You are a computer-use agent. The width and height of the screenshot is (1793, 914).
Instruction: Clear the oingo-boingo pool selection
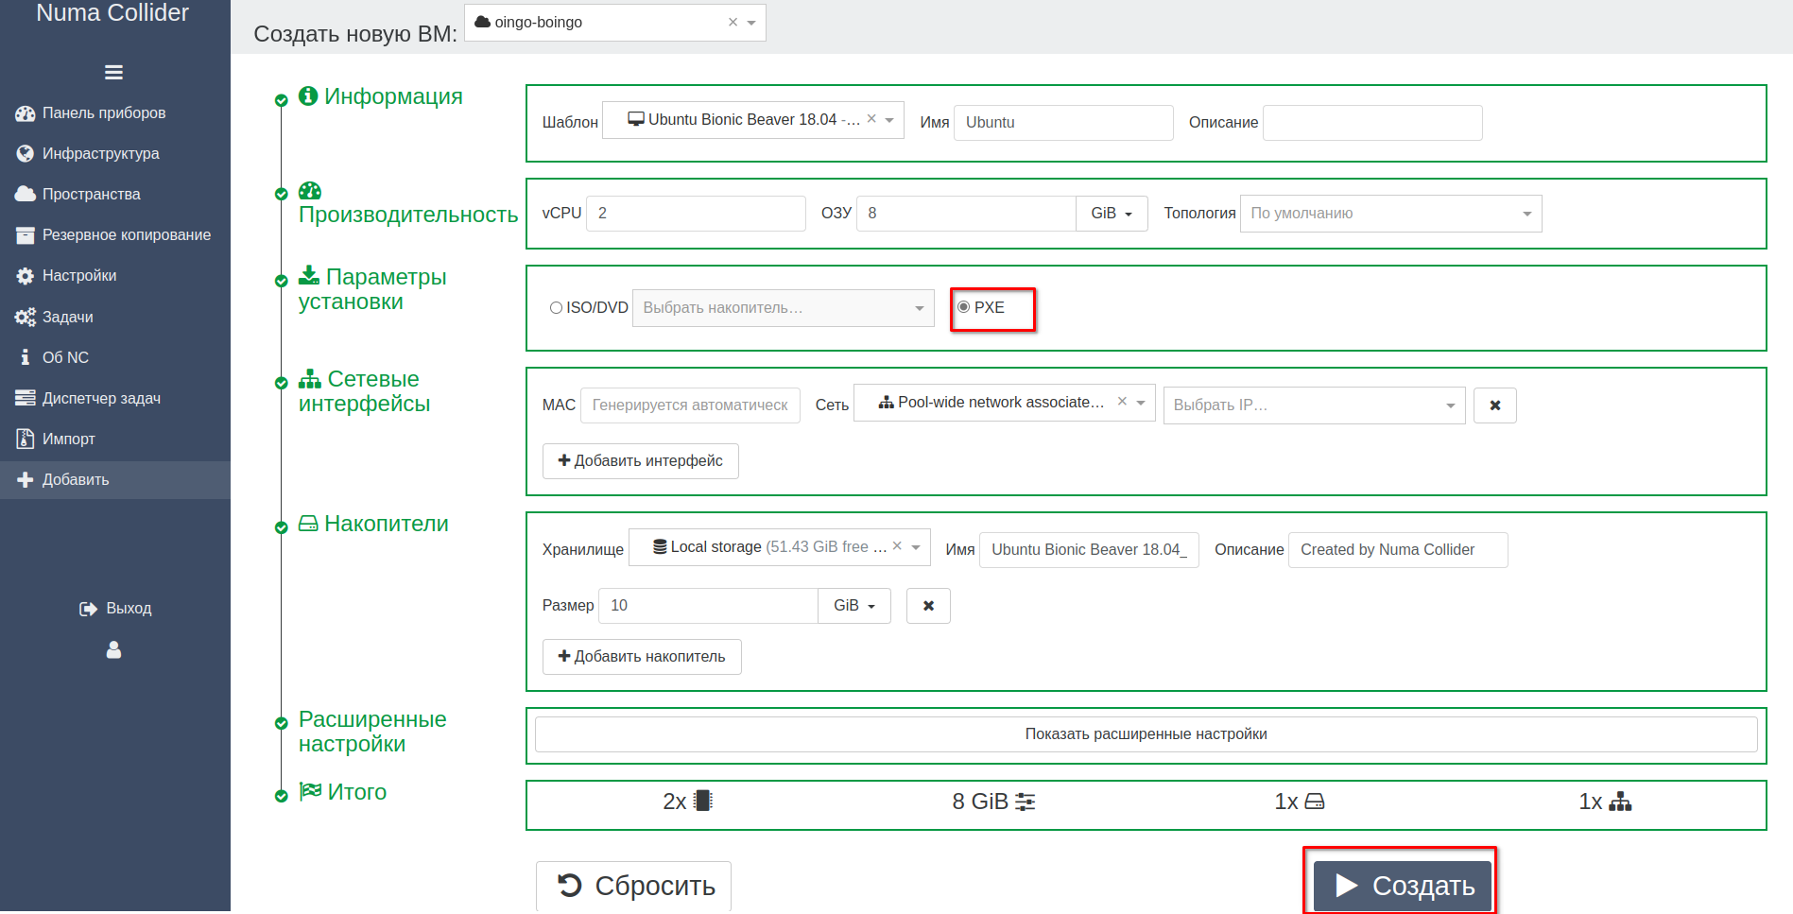pos(733,22)
